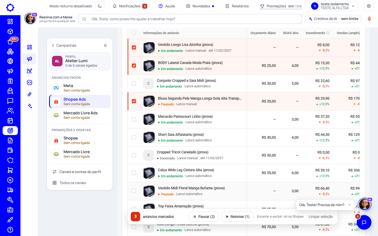Select Meta ads channel
The image size is (378, 236).
pos(80,88)
